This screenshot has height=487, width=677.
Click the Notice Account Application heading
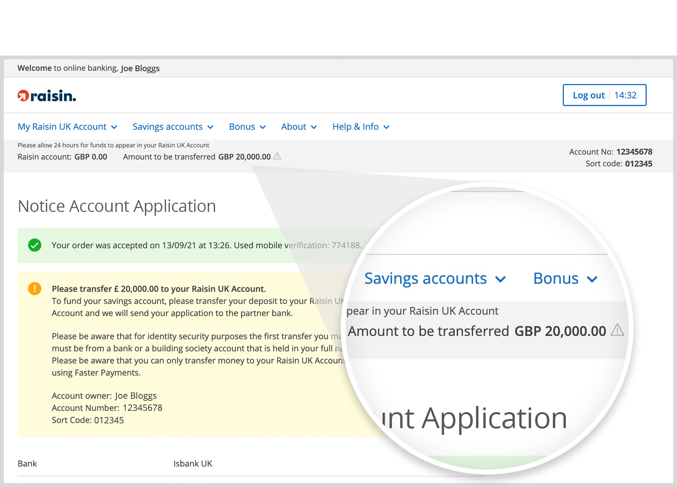click(x=117, y=206)
